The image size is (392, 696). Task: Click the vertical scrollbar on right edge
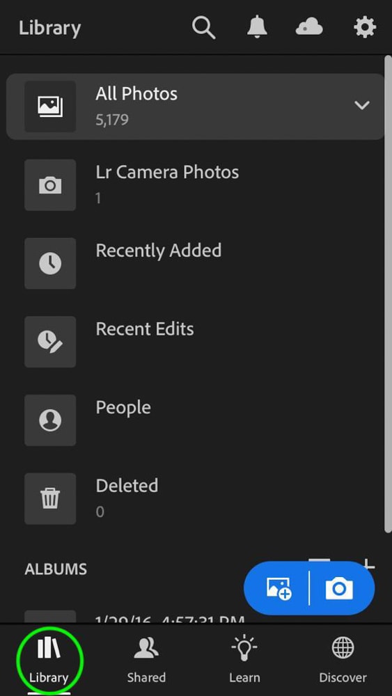(388, 293)
